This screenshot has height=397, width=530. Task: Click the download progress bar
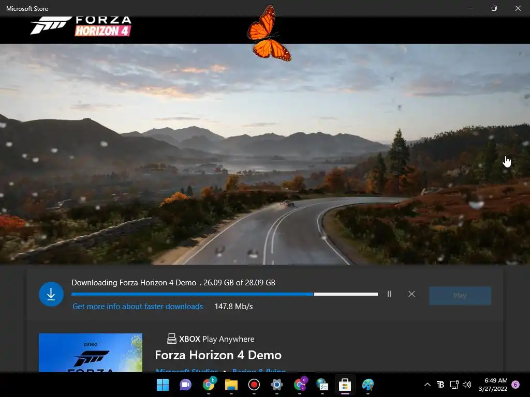coord(225,294)
